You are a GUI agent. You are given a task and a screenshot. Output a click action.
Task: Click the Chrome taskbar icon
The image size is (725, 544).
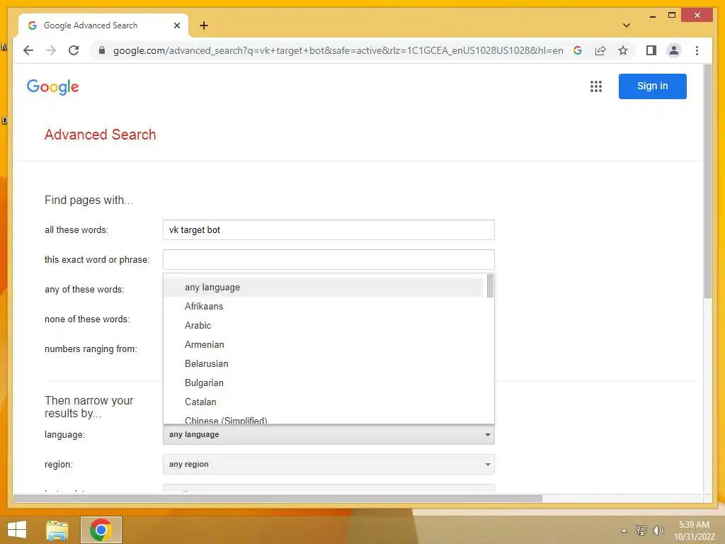coord(101,530)
